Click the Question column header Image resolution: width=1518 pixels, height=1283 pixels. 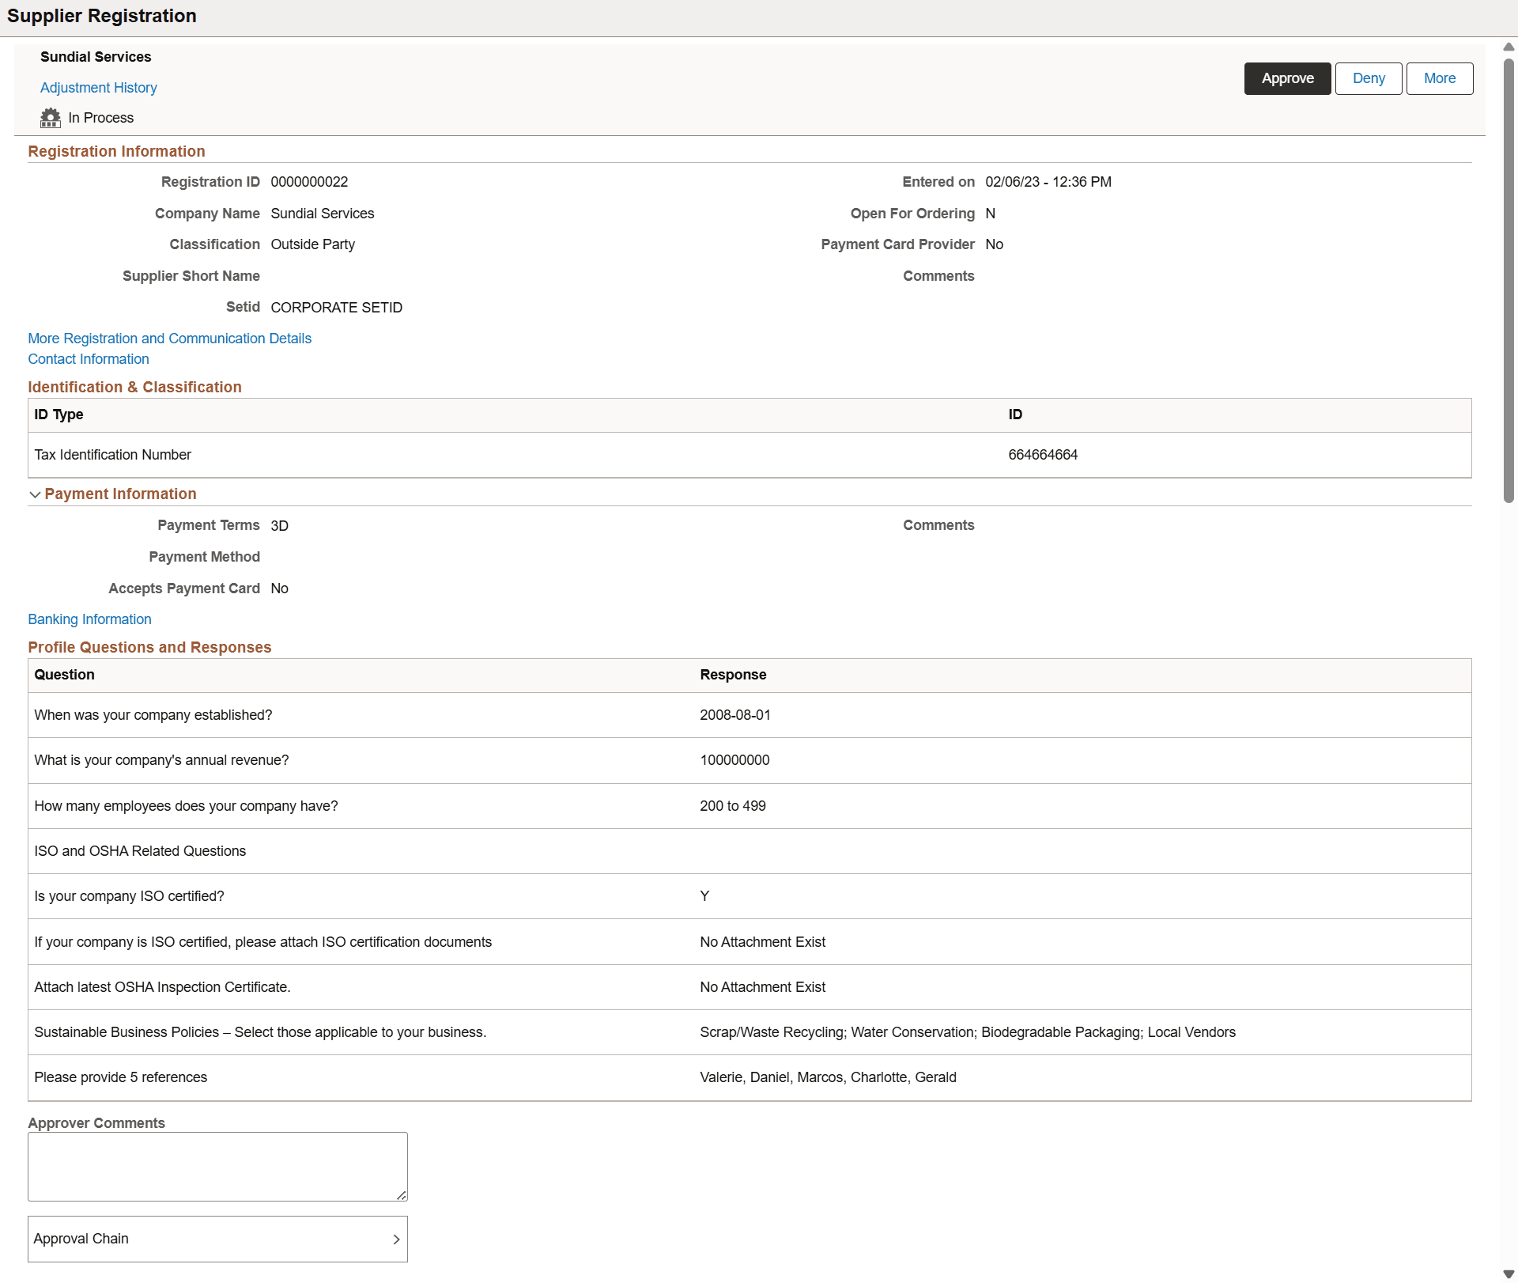click(64, 675)
